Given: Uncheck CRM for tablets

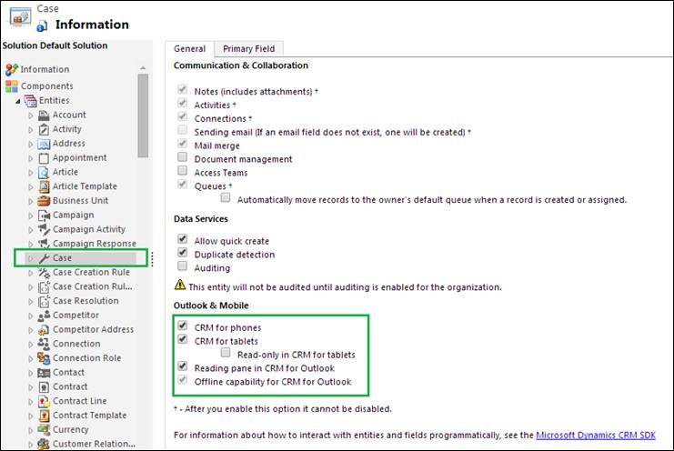Looking at the screenshot, I should 182,339.
